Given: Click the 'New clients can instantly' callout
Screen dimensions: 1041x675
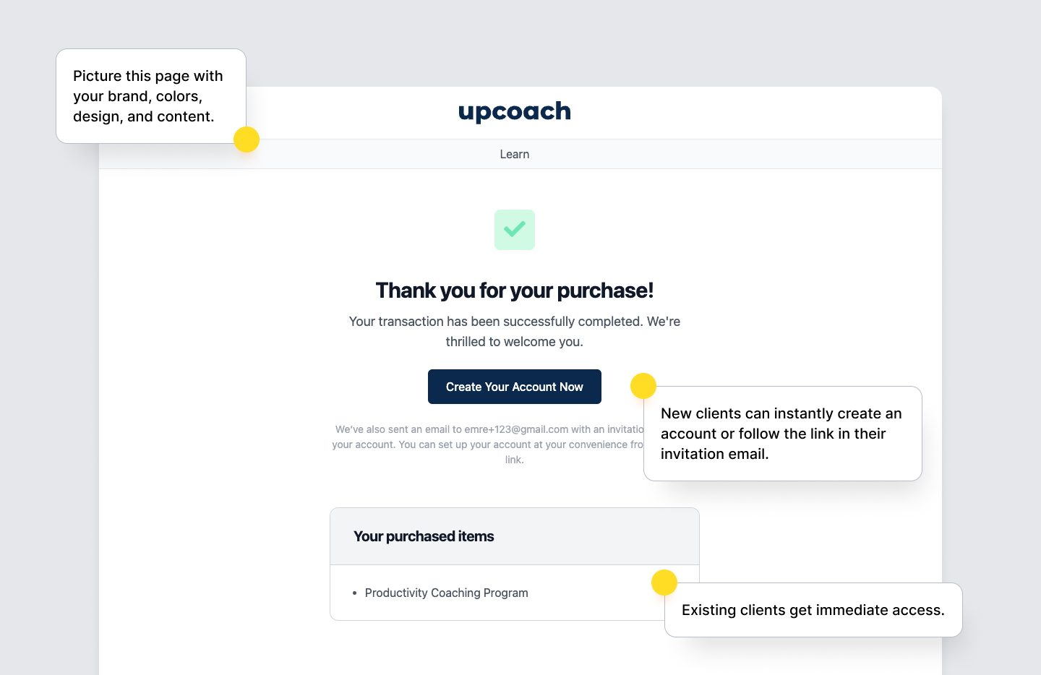Looking at the screenshot, I should point(782,434).
